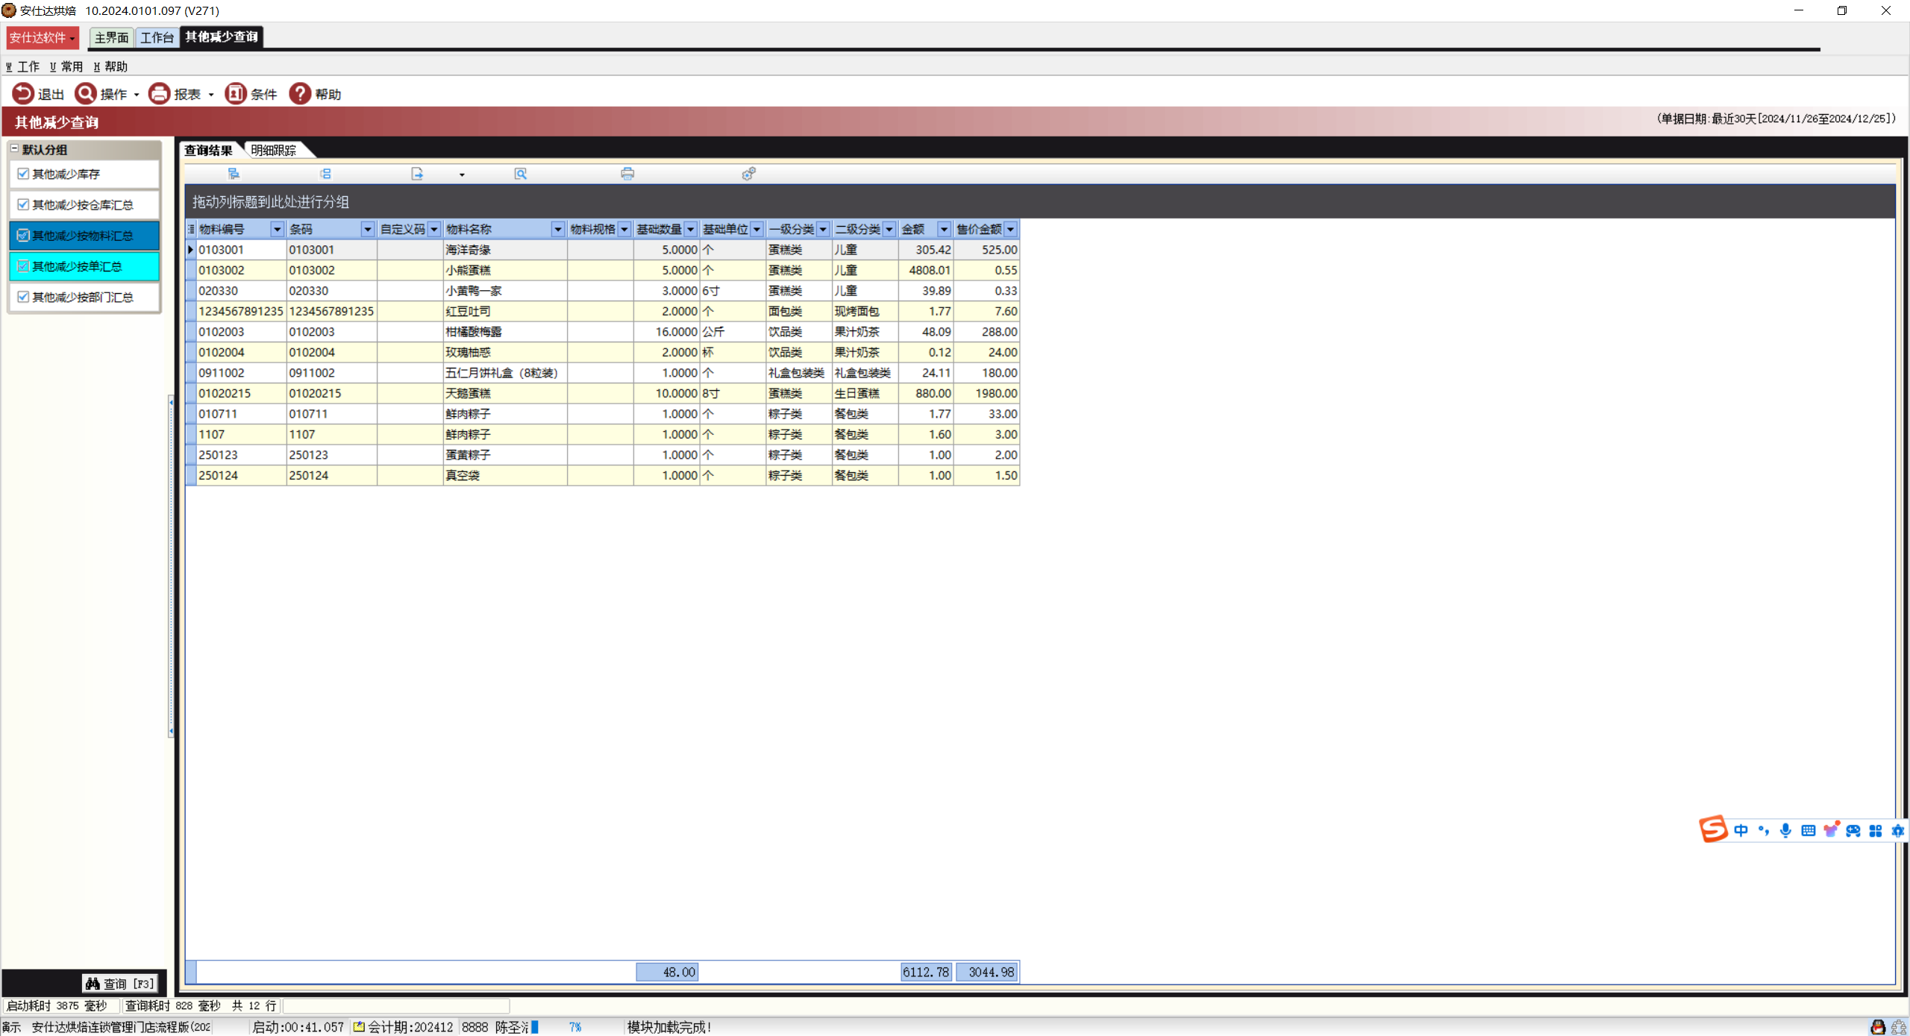Image resolution: width=1910 pixels, height=1036 pixels.
Task: Expand the export icon's dropdown arrow
Action: tap(462, 175)
